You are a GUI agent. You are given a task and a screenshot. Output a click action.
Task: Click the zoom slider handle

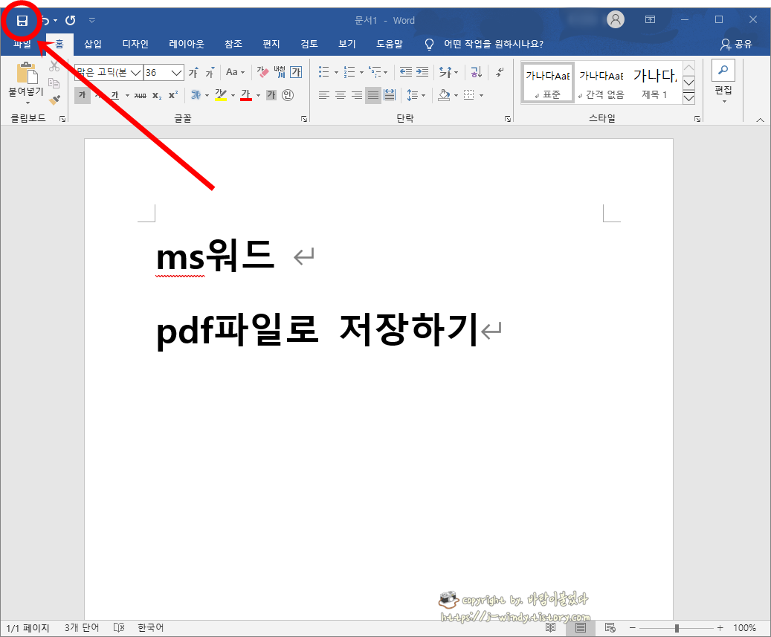coord(677,628)
